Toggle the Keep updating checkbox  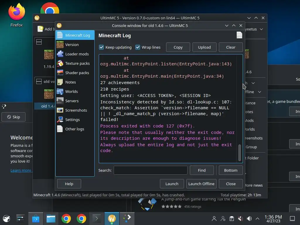click(x=101, y=47)
